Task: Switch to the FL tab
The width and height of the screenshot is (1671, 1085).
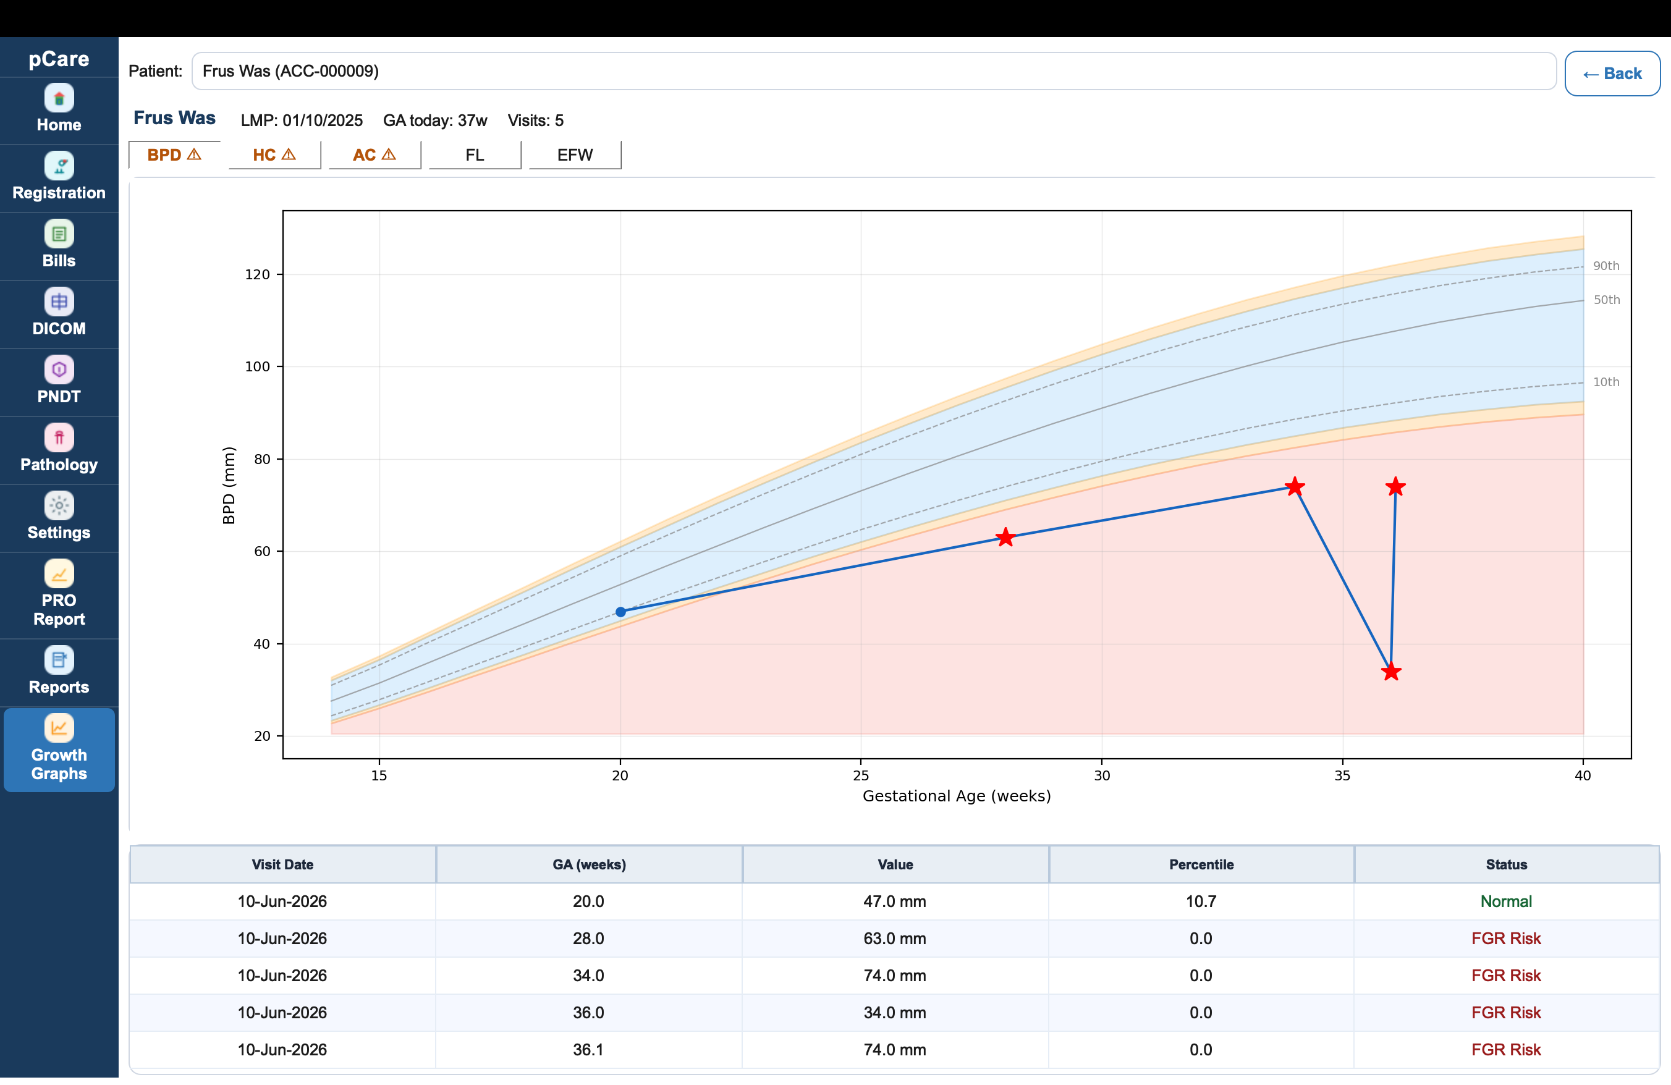Action: click(x=475, y=155)
